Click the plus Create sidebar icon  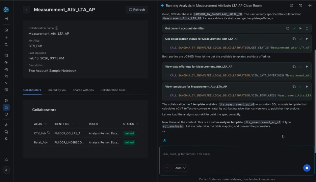click(6, 37)
